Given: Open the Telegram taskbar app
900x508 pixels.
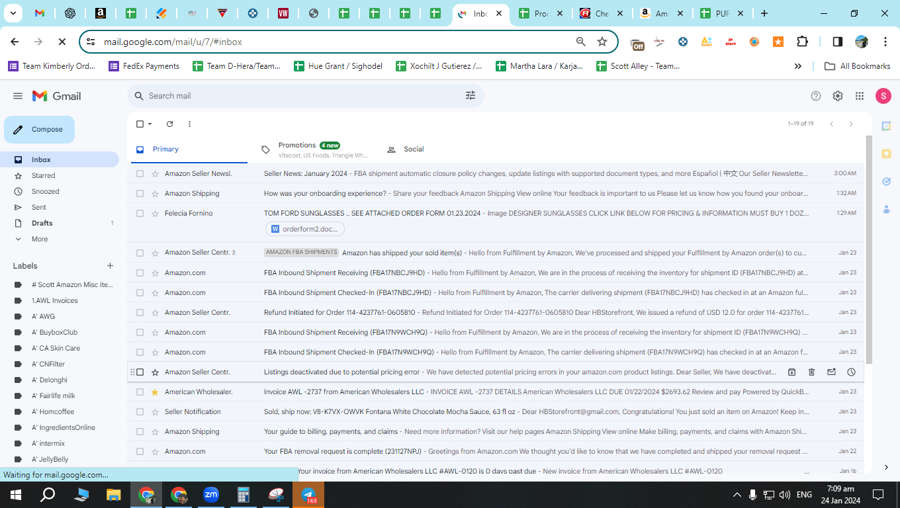Looking at the screenshot, I should point(308,495).
